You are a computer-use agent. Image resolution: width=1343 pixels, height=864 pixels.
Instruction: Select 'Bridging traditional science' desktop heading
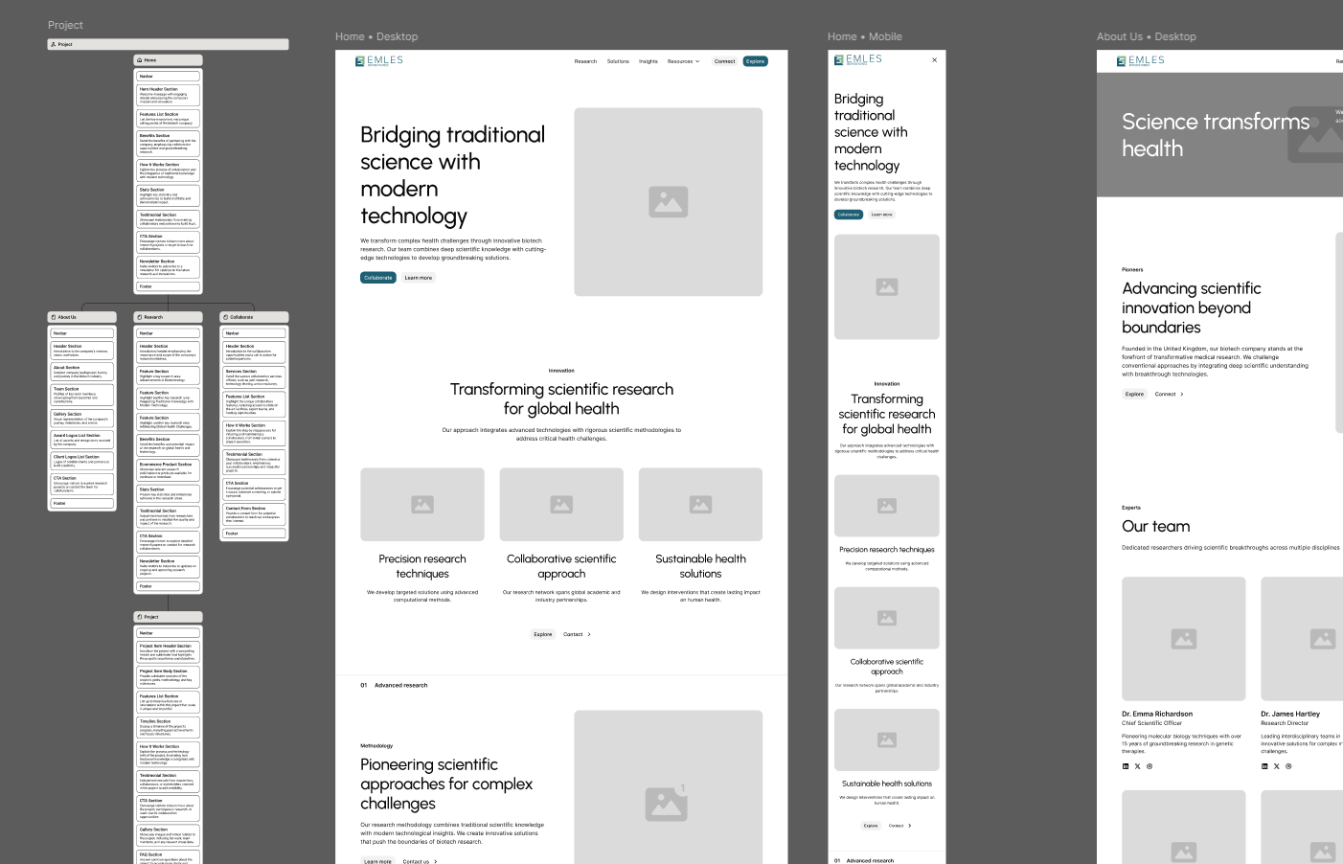pos(453,175)
